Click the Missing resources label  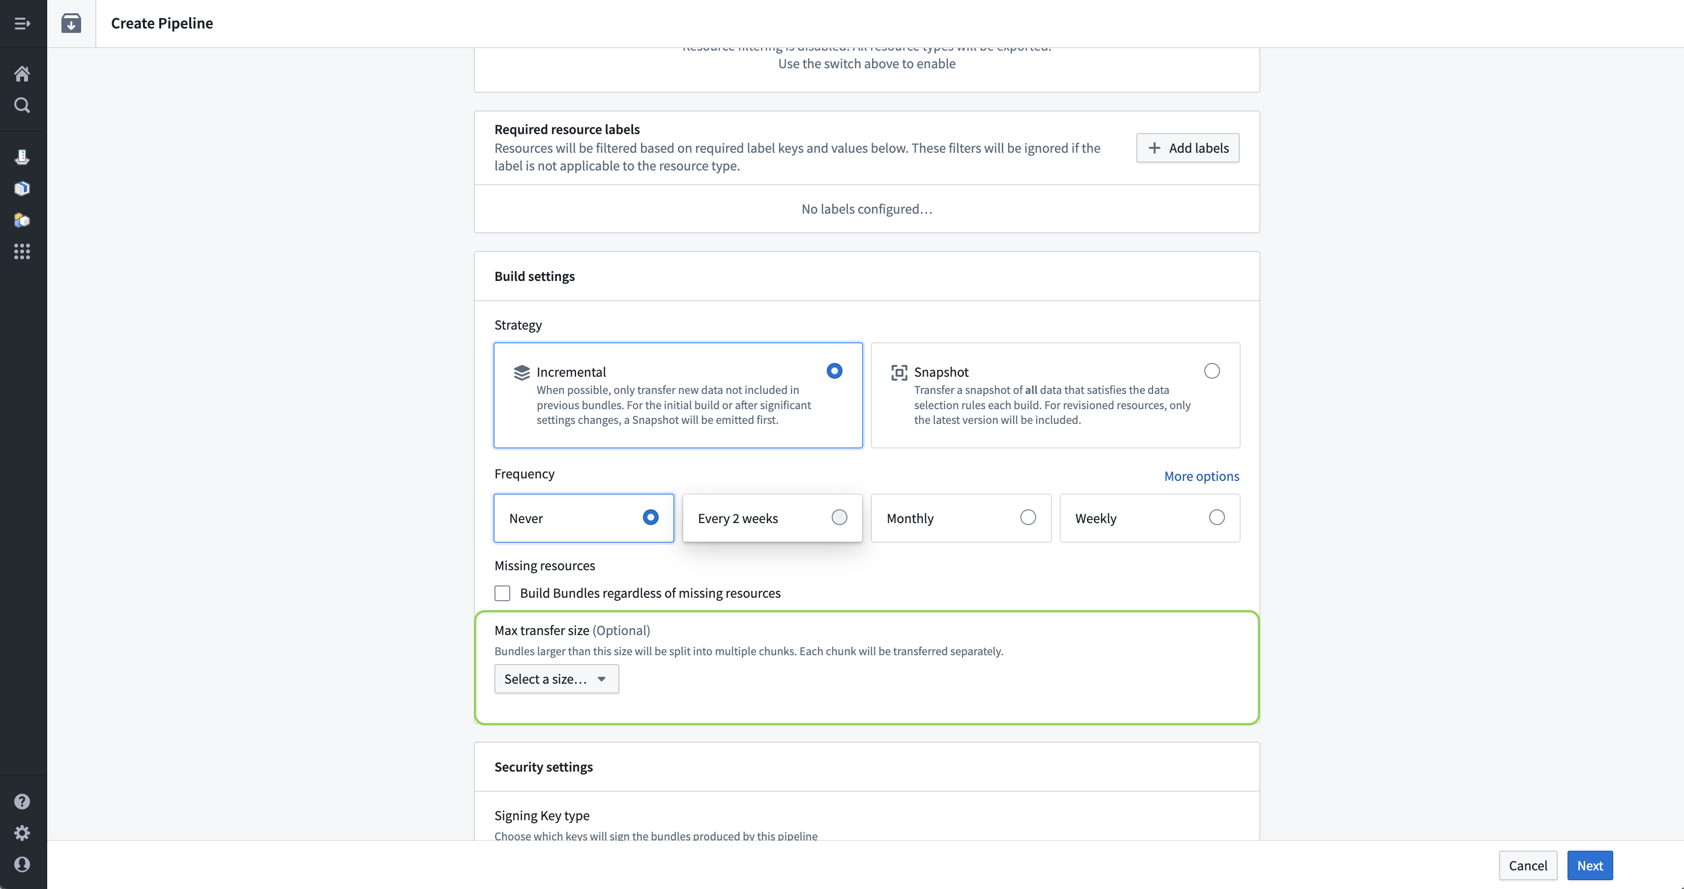pos(545,566)
